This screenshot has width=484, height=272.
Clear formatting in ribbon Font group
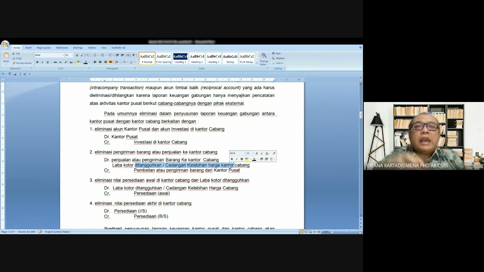88,55
